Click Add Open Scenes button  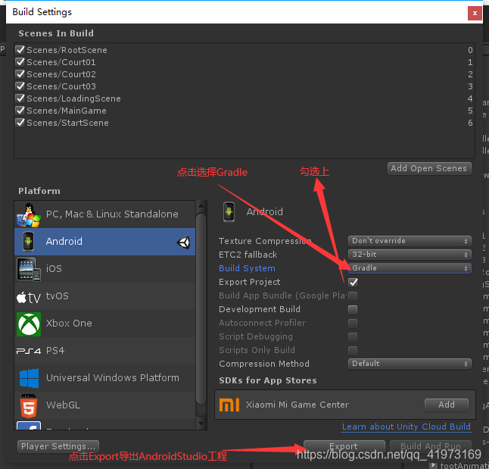point(429,168)
